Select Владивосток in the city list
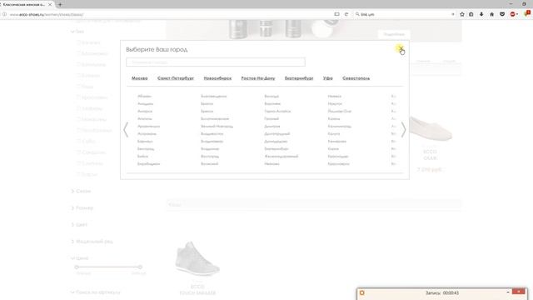The image size is (533, 300). point(212,133)
